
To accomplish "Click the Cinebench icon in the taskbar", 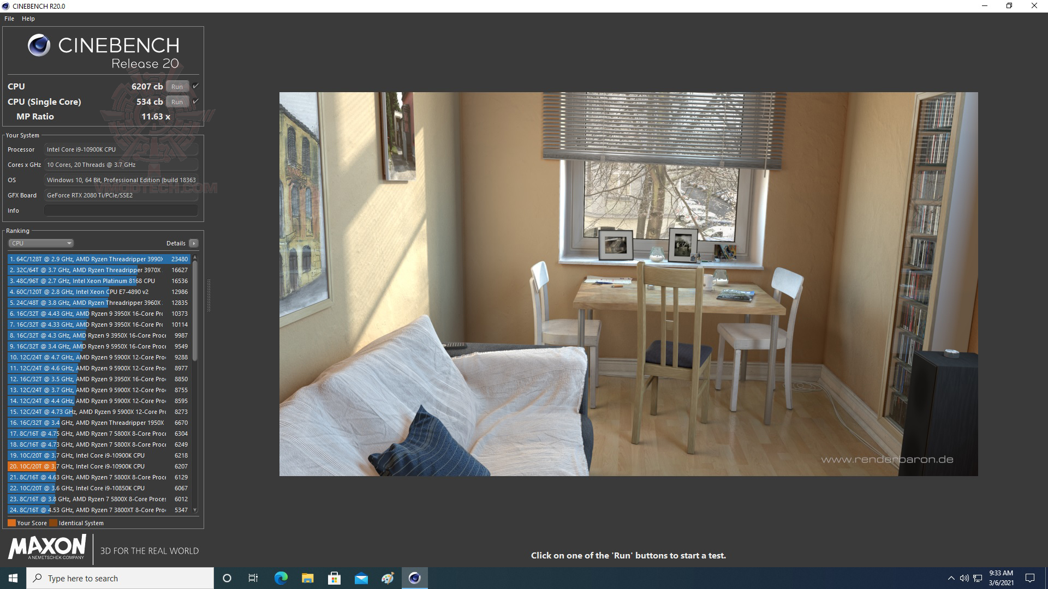I will click(414, 578).
